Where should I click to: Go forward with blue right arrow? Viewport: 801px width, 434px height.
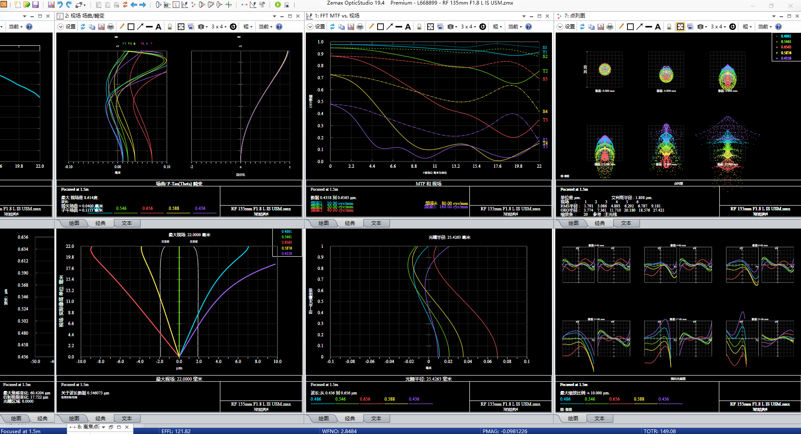[x=143, y=5]
